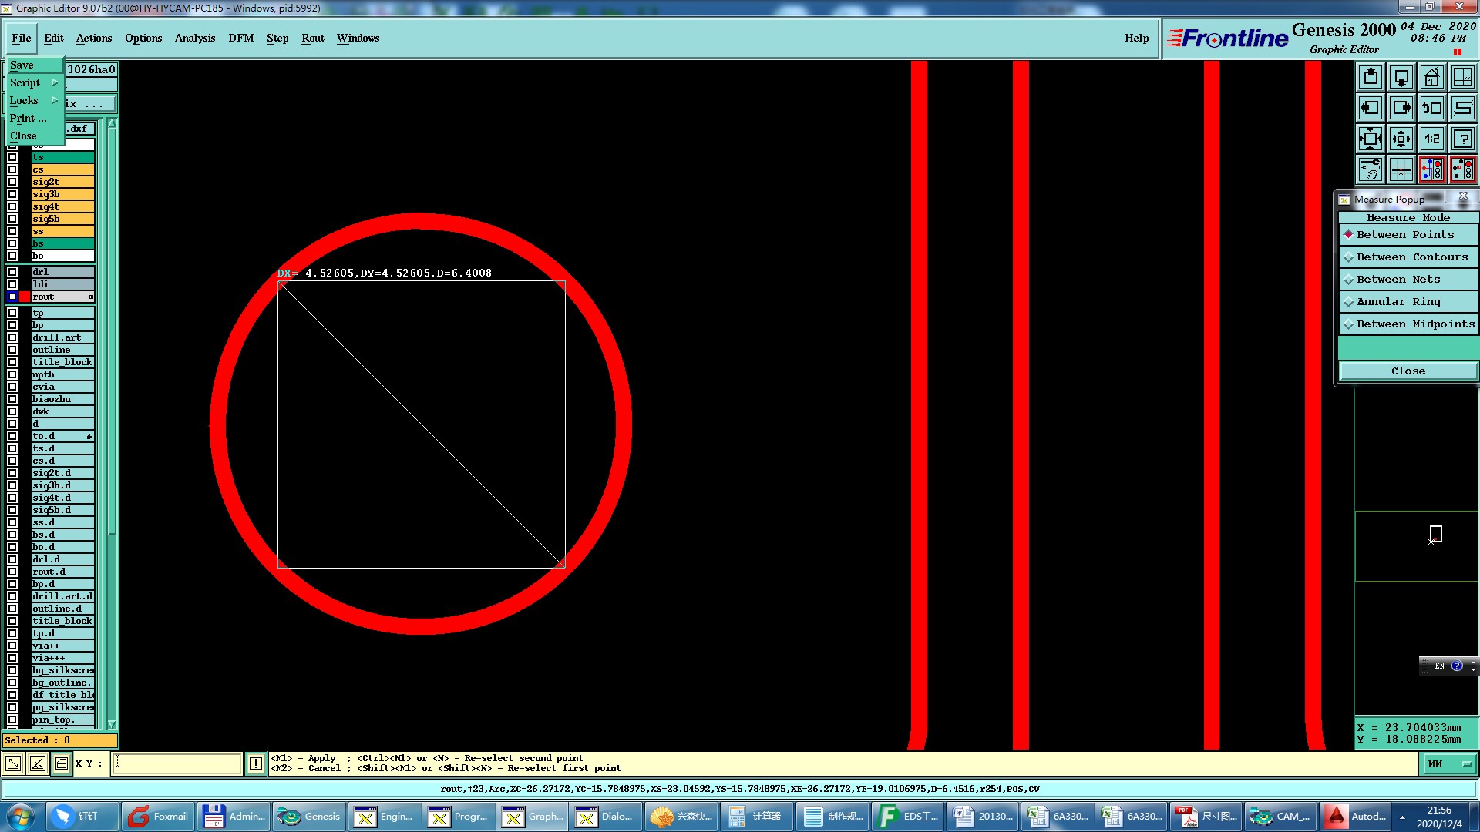Expand the Script submenu arrow

pyautogui.click(x=55, y=82)
